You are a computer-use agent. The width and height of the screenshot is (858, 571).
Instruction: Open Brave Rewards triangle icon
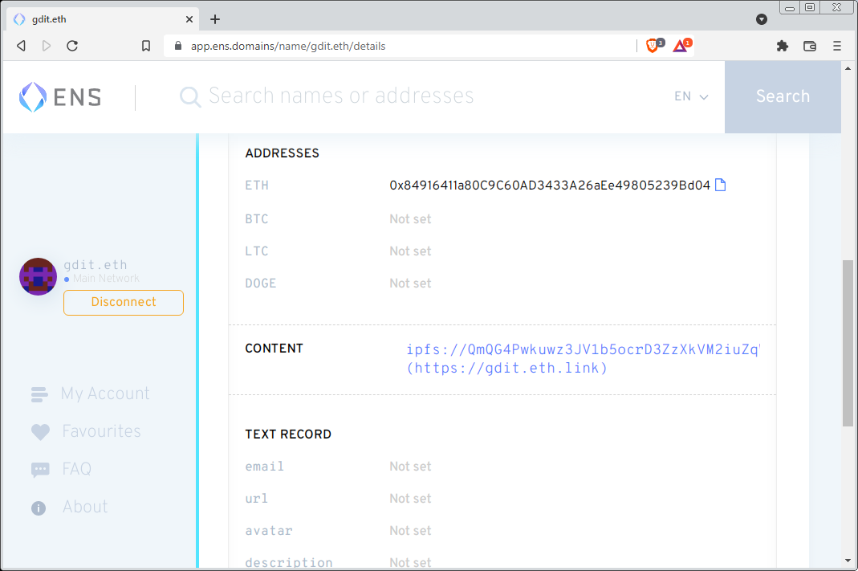click(681, 46)
